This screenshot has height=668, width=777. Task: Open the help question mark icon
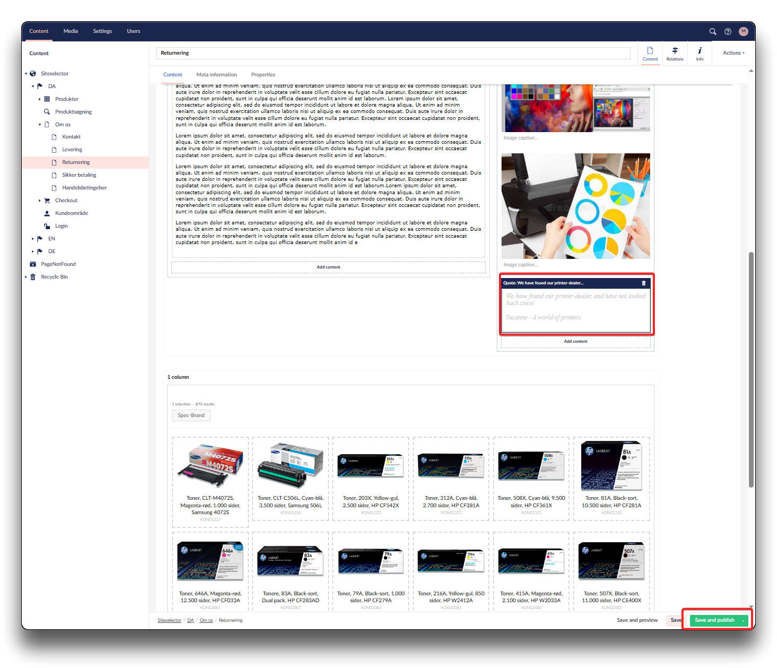click(x=728, y=31)
